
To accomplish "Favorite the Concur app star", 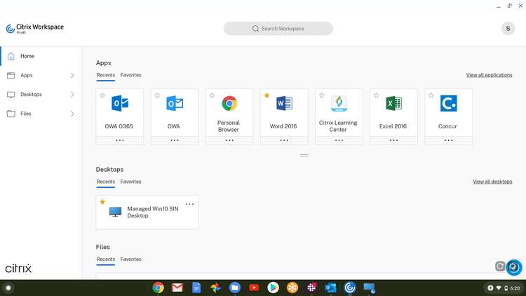I will pyautogui.click(x=431, y=95).
